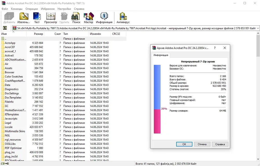Open the Поиск binoculars icon
The width and height of the screenshot is (260, 166).
(76, 16)
